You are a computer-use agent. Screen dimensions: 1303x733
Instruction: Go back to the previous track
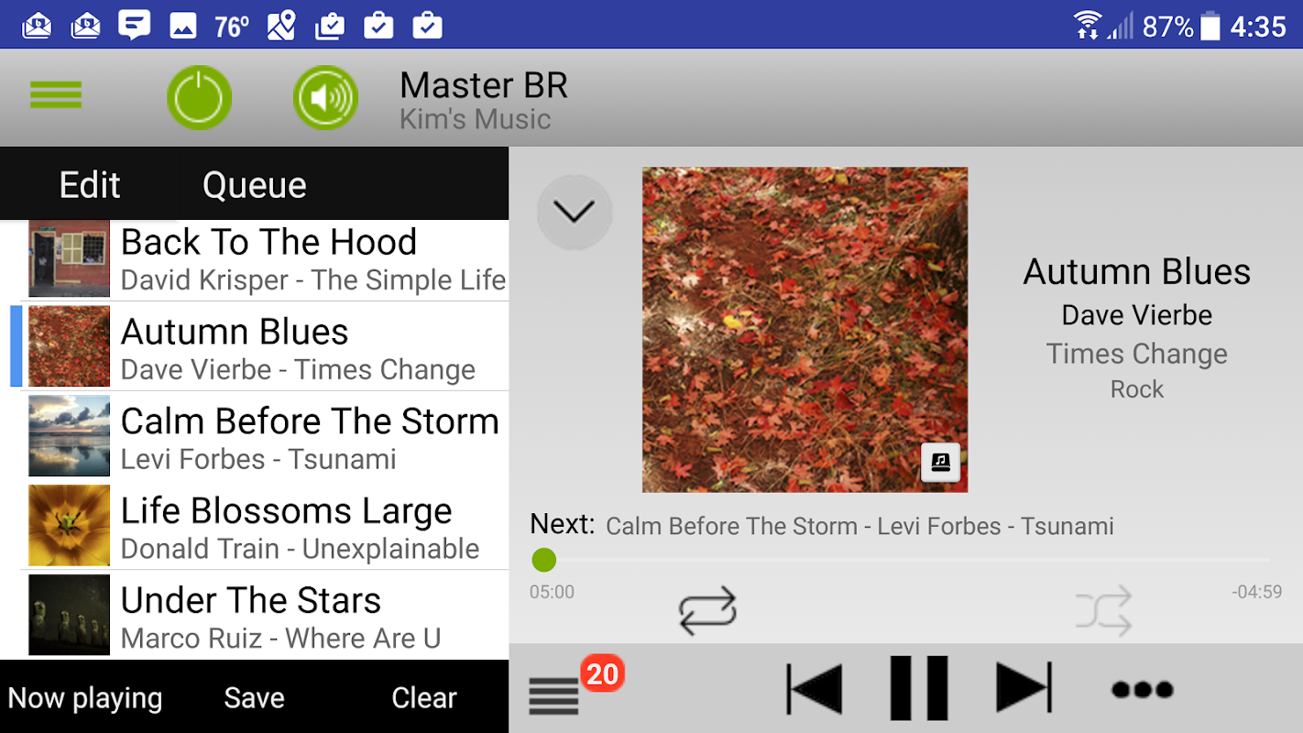[815, 689]
